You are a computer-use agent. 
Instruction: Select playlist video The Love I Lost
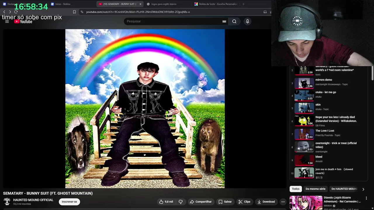[329, 134]
